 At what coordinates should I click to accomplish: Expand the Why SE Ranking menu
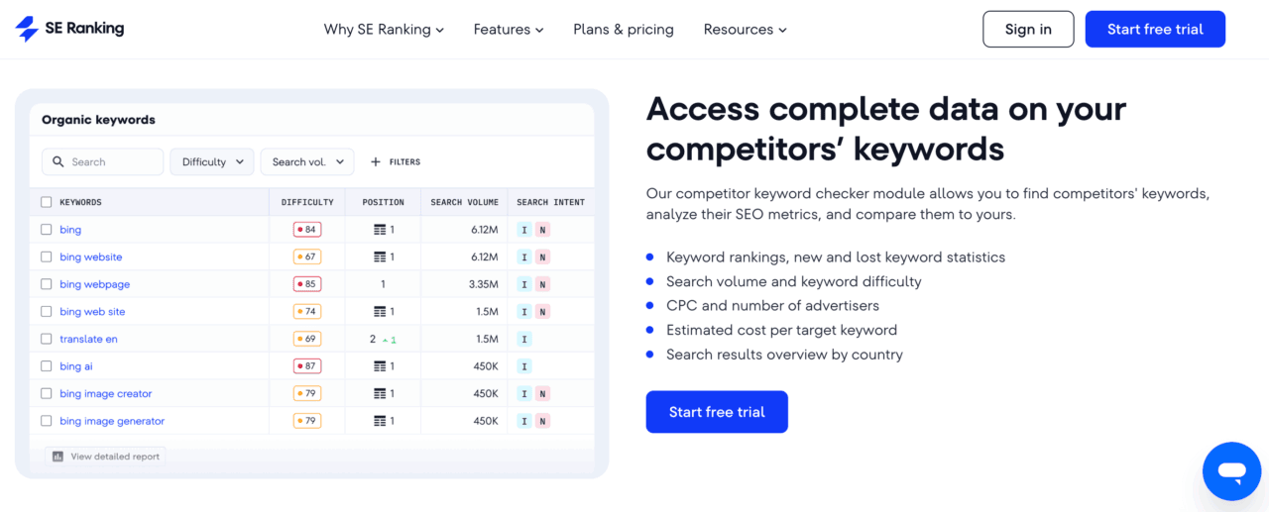tap(384, 30)
